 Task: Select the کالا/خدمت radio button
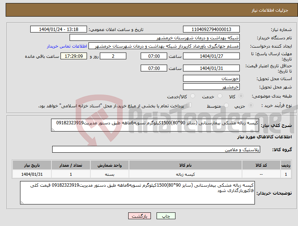pos(192,96)
